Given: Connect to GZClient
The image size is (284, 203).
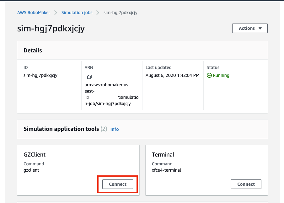Looking at the screenshot, I should click(x=118, y=184).
